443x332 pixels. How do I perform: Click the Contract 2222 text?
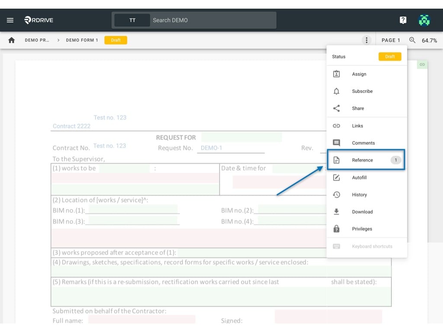[71, 126]
